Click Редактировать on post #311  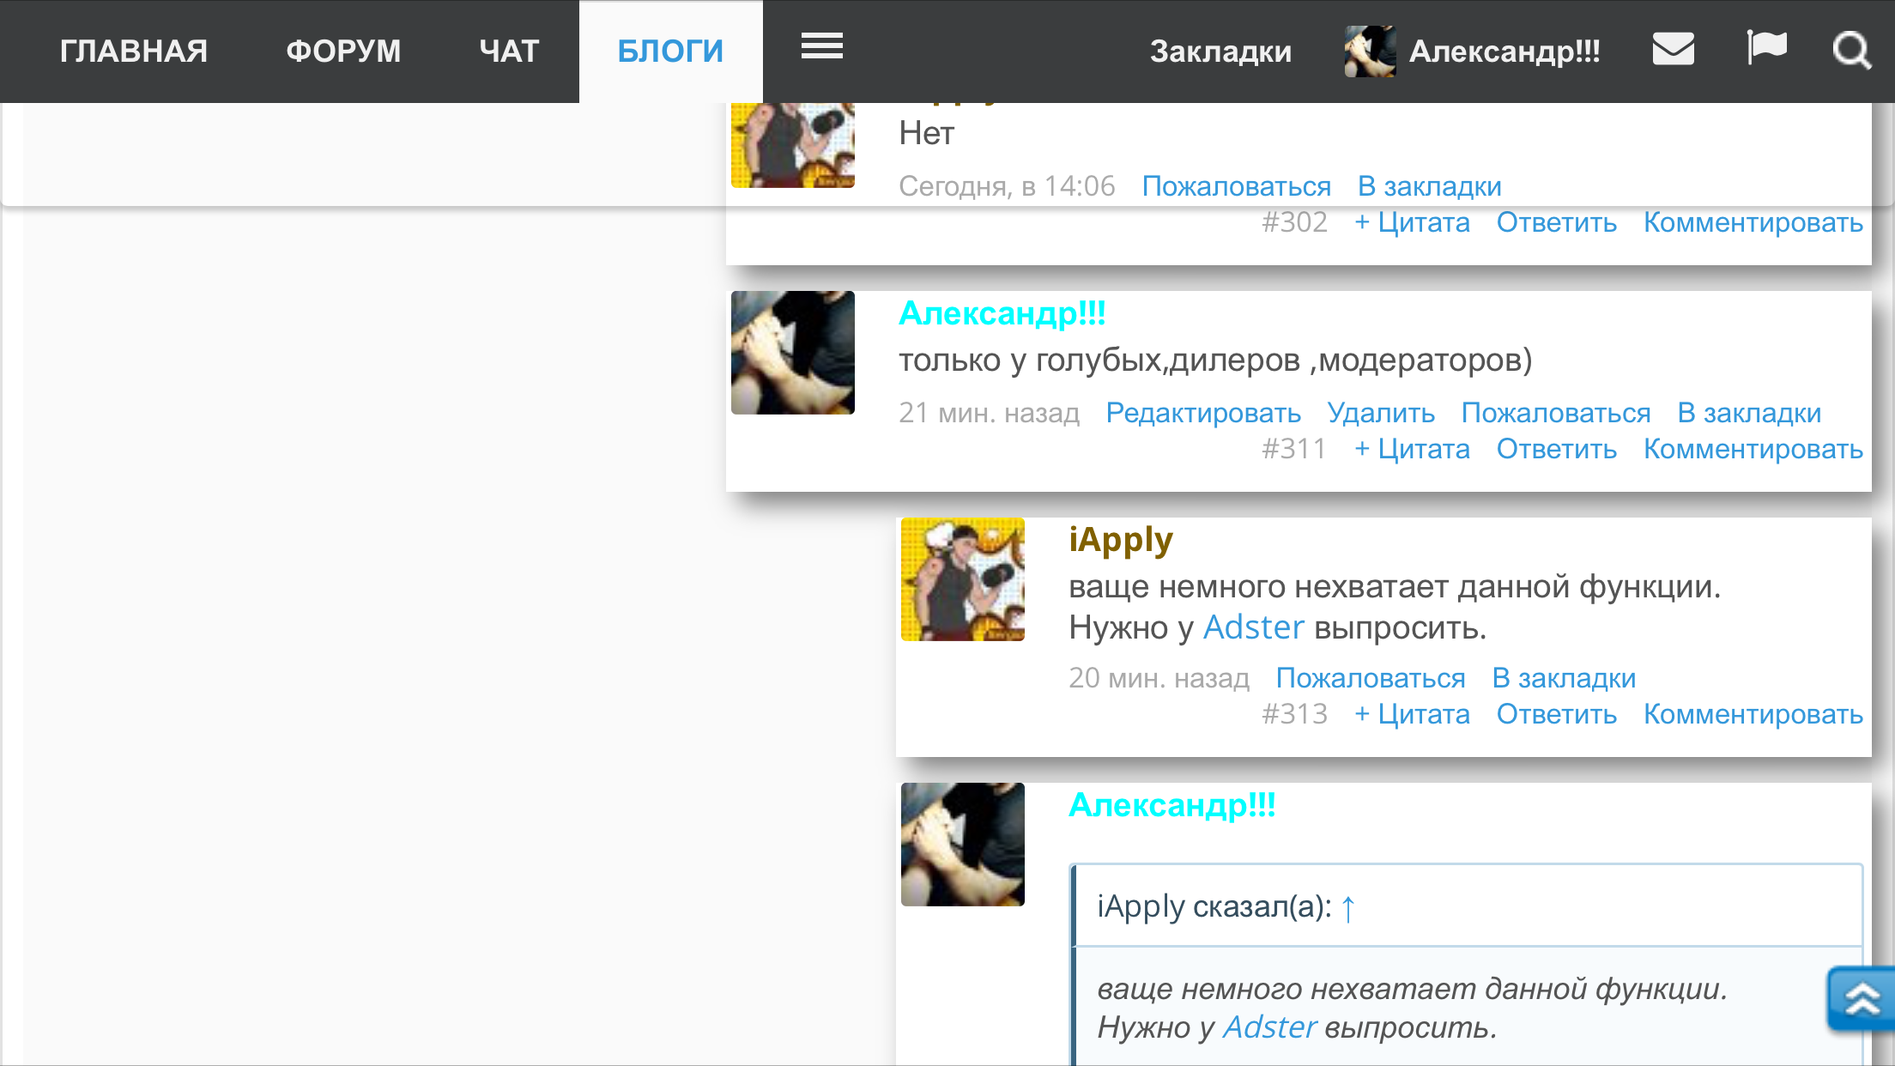[x=1202, y=413]
